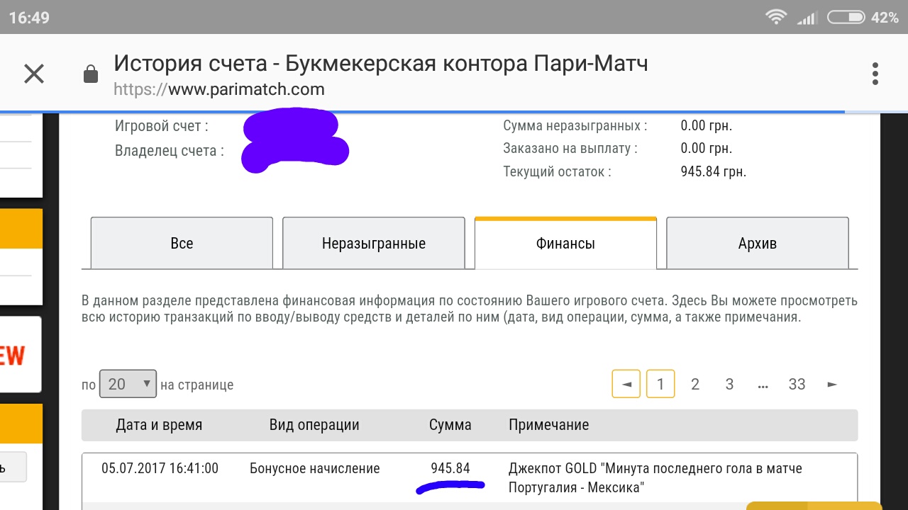Screen dimensions: 908x510
Task: Click the Текущий остаток 945.84 грн. value
Action: [713, 171]
